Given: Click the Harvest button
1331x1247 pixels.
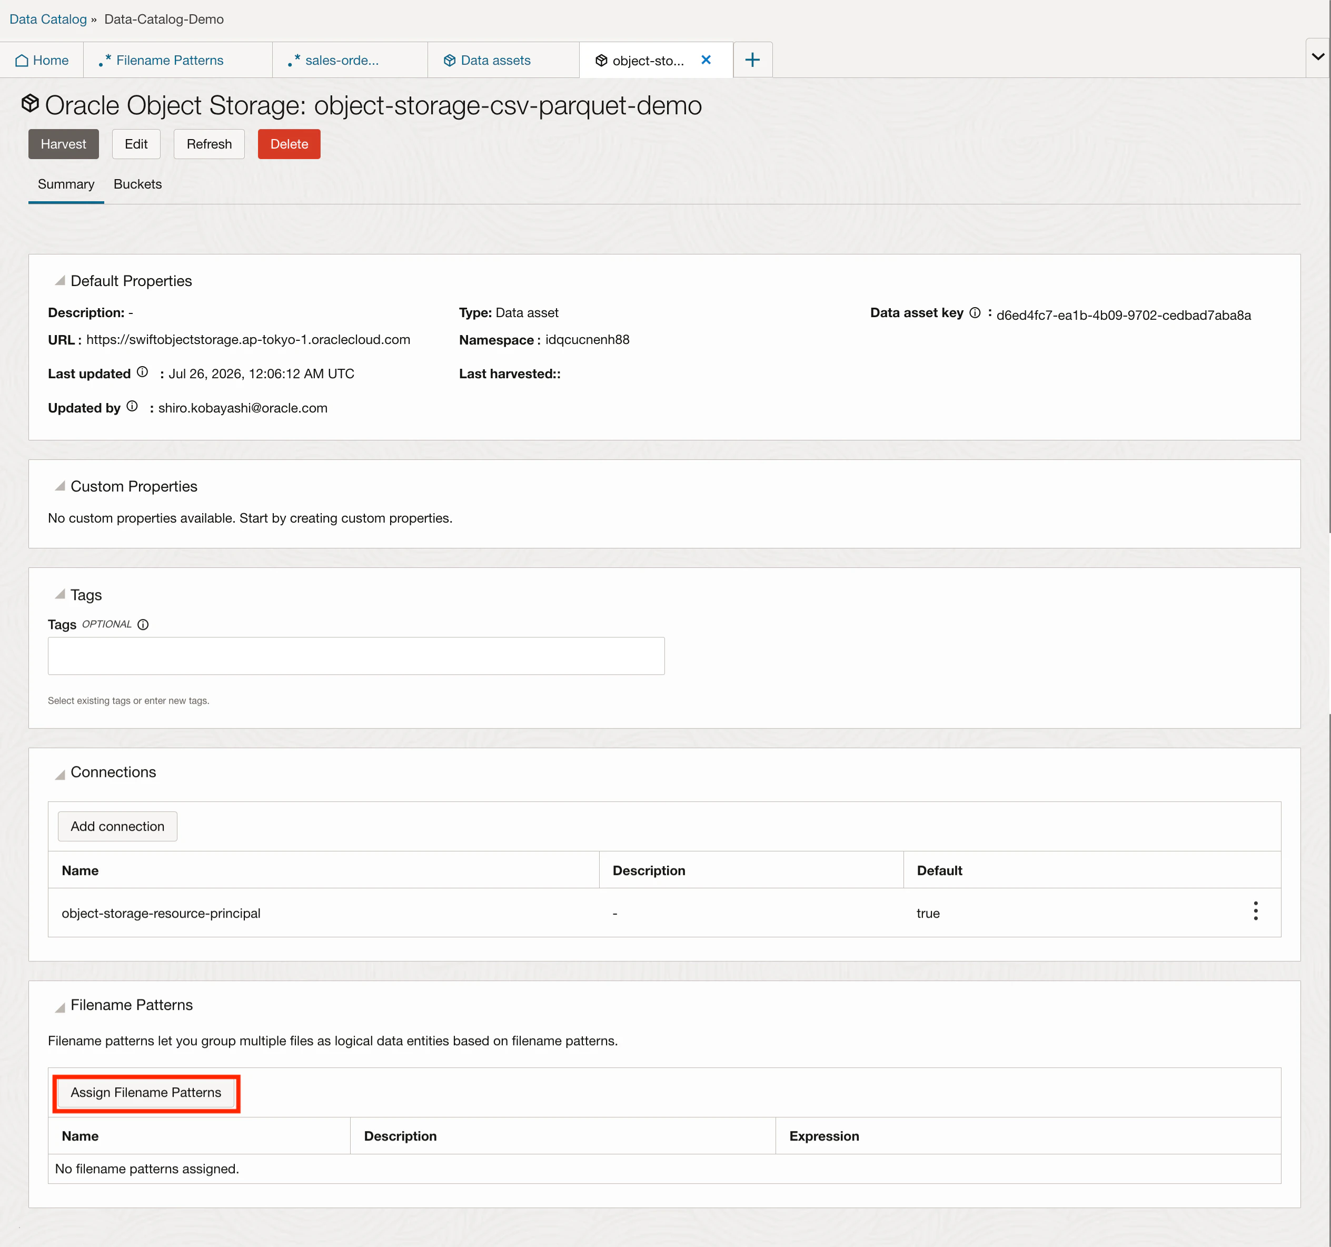Looking at the screenshot, I should [x=64, y=144].
